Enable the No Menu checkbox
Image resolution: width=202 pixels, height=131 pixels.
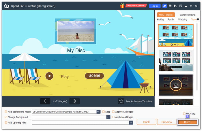(184, 114)
